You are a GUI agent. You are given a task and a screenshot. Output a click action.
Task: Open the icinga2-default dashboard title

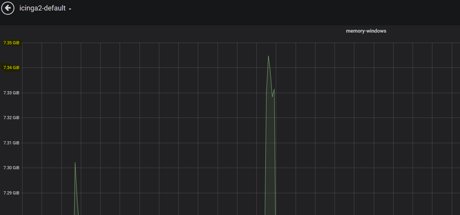pyautogui.click(x=42, y=8)
